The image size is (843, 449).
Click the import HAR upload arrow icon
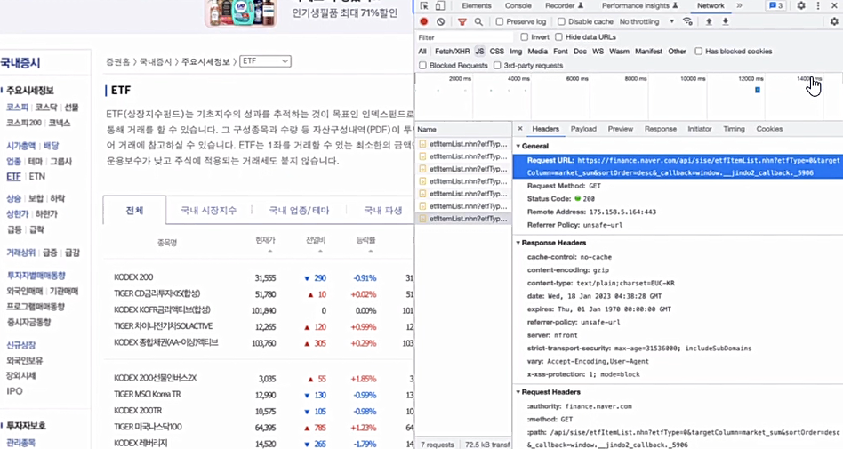click(709, 21)
